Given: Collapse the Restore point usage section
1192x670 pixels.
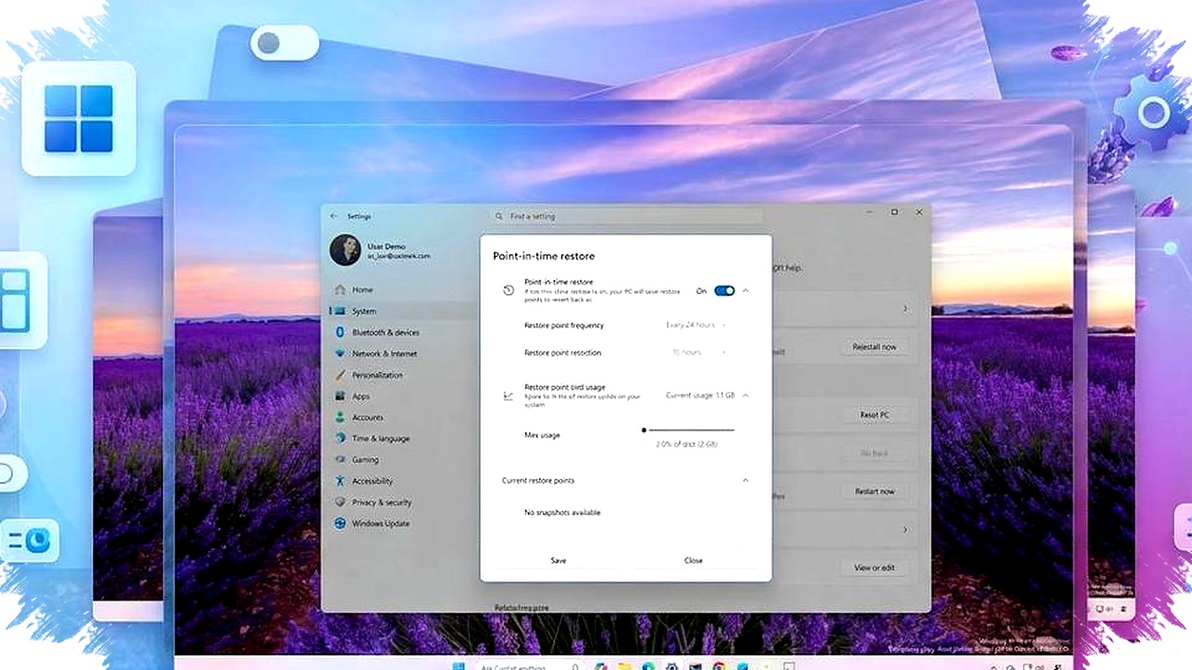Looking at the screenshot, I should pos(745,395).
